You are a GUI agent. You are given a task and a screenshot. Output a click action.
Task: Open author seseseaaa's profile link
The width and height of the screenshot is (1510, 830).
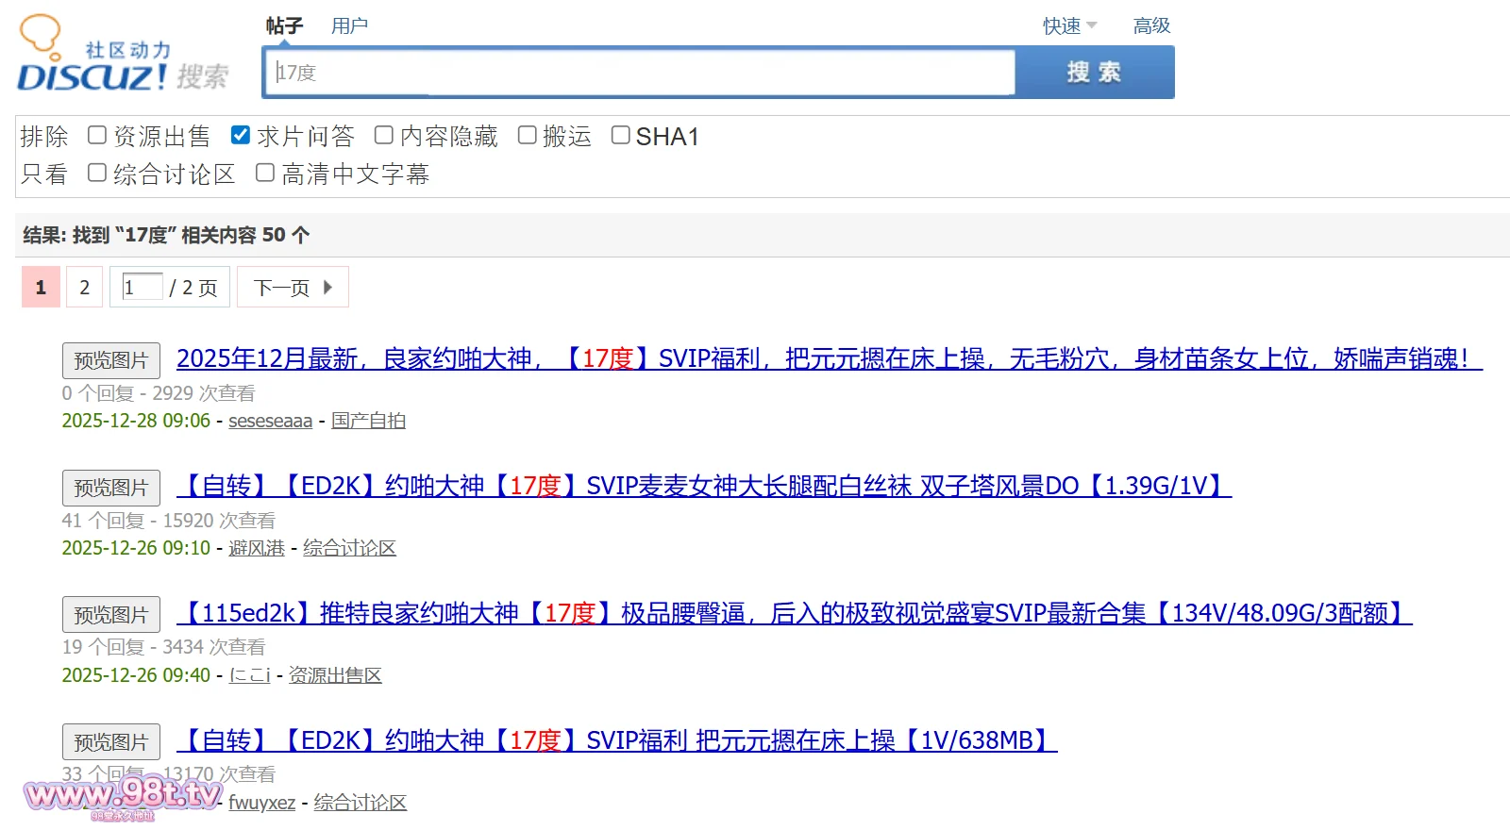point(270,421)
